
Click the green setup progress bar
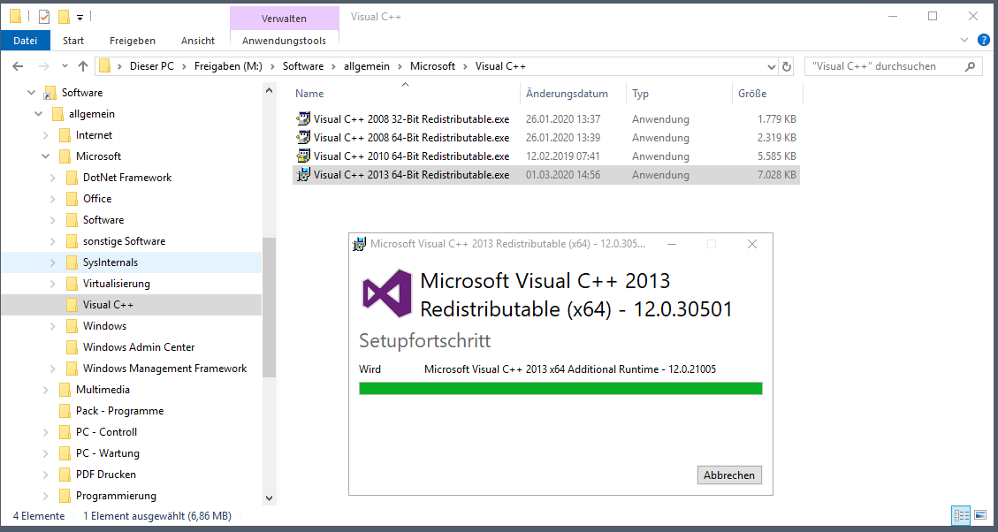[x=560, y=388]
